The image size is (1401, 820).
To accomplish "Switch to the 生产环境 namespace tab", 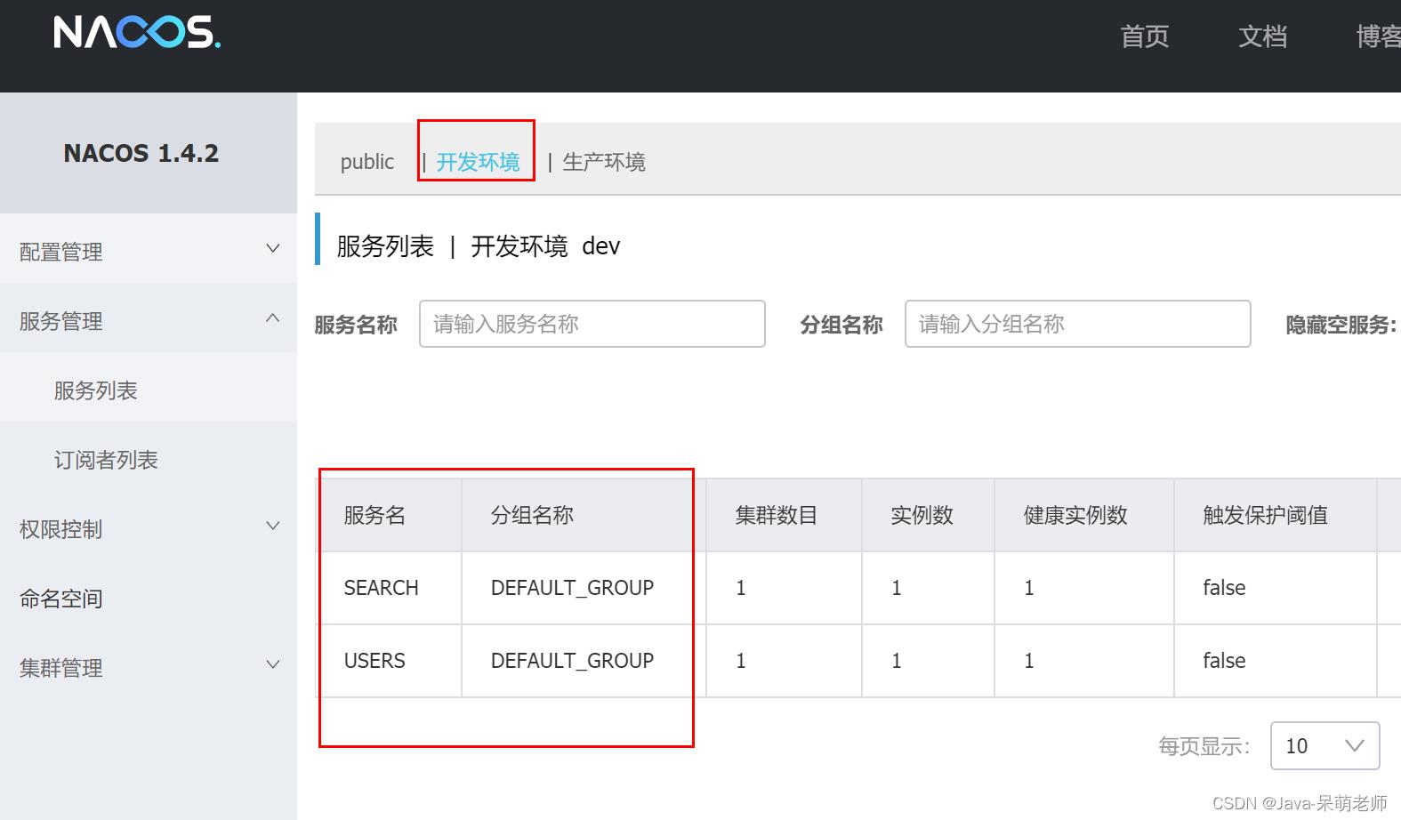I will pos(604,162).
